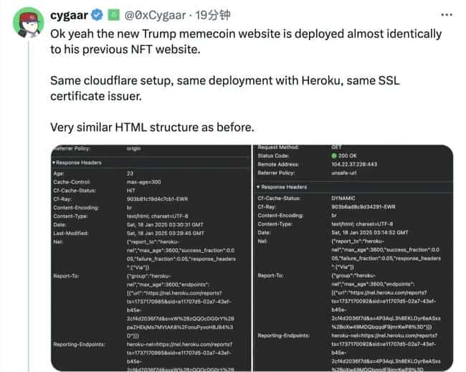This screenshot has height=372, width=466.
Task: Click the left Cf-Ray 903b81c19d4c7cb1-EWR value
Action: click(162, 198)
